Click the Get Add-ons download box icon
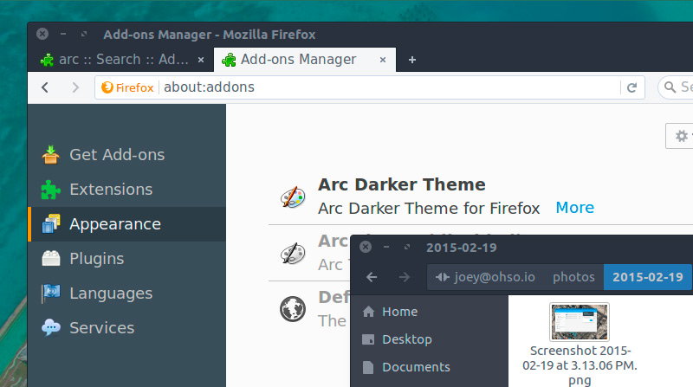The image size is (693, 387). coord(51,155)
